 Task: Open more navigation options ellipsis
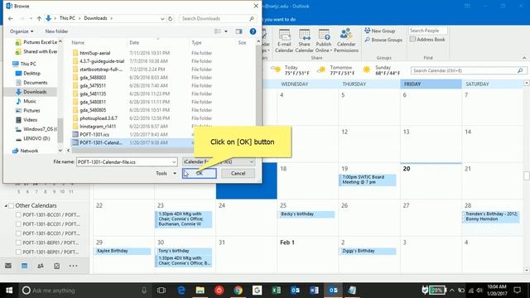[73, 266]
